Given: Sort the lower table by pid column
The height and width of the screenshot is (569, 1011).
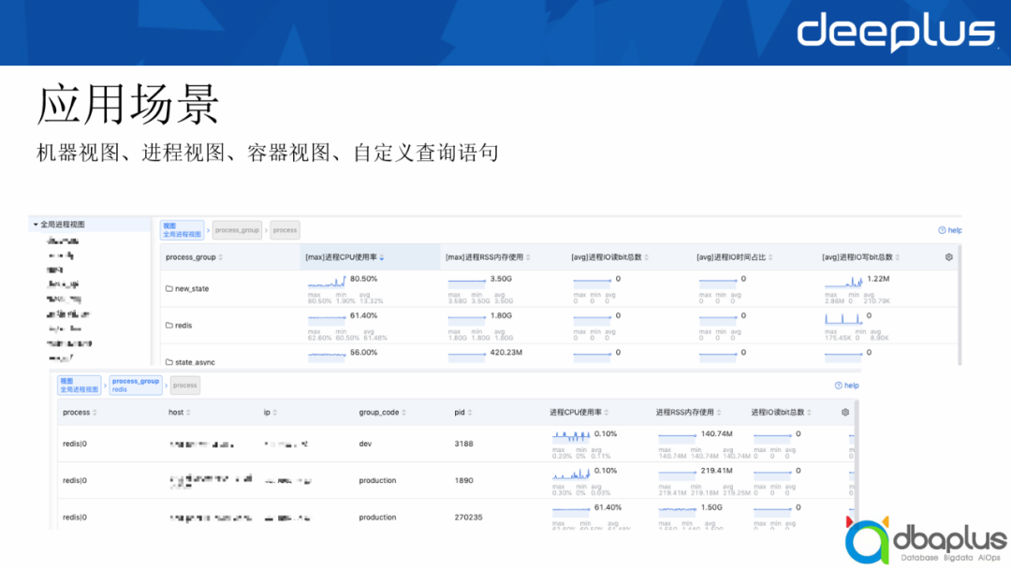Looking at the screenshot, I should click(469, 413).
